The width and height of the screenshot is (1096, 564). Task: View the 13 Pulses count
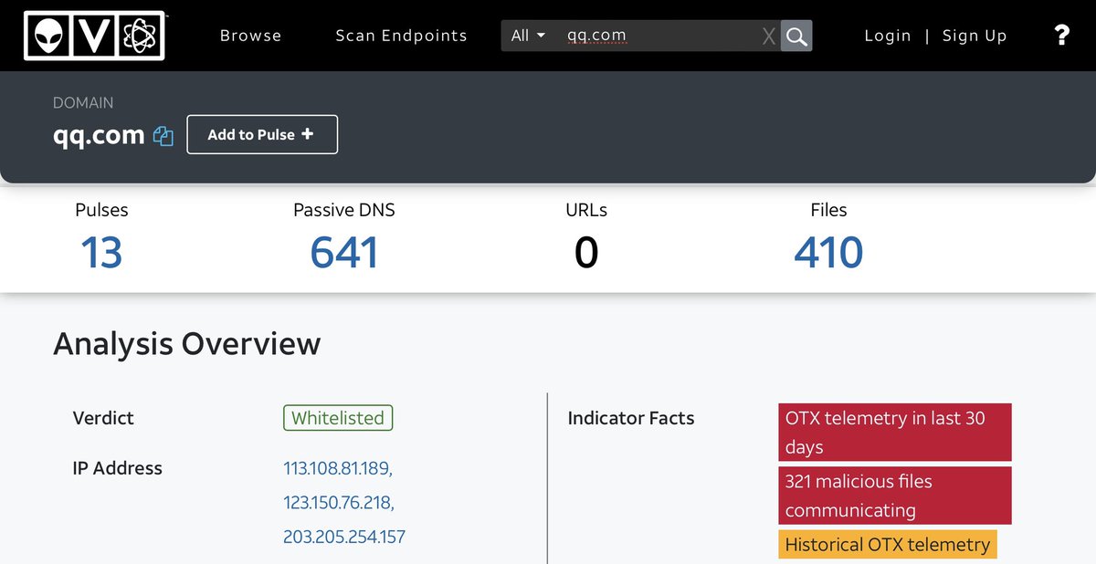click(x=101, y=252)
